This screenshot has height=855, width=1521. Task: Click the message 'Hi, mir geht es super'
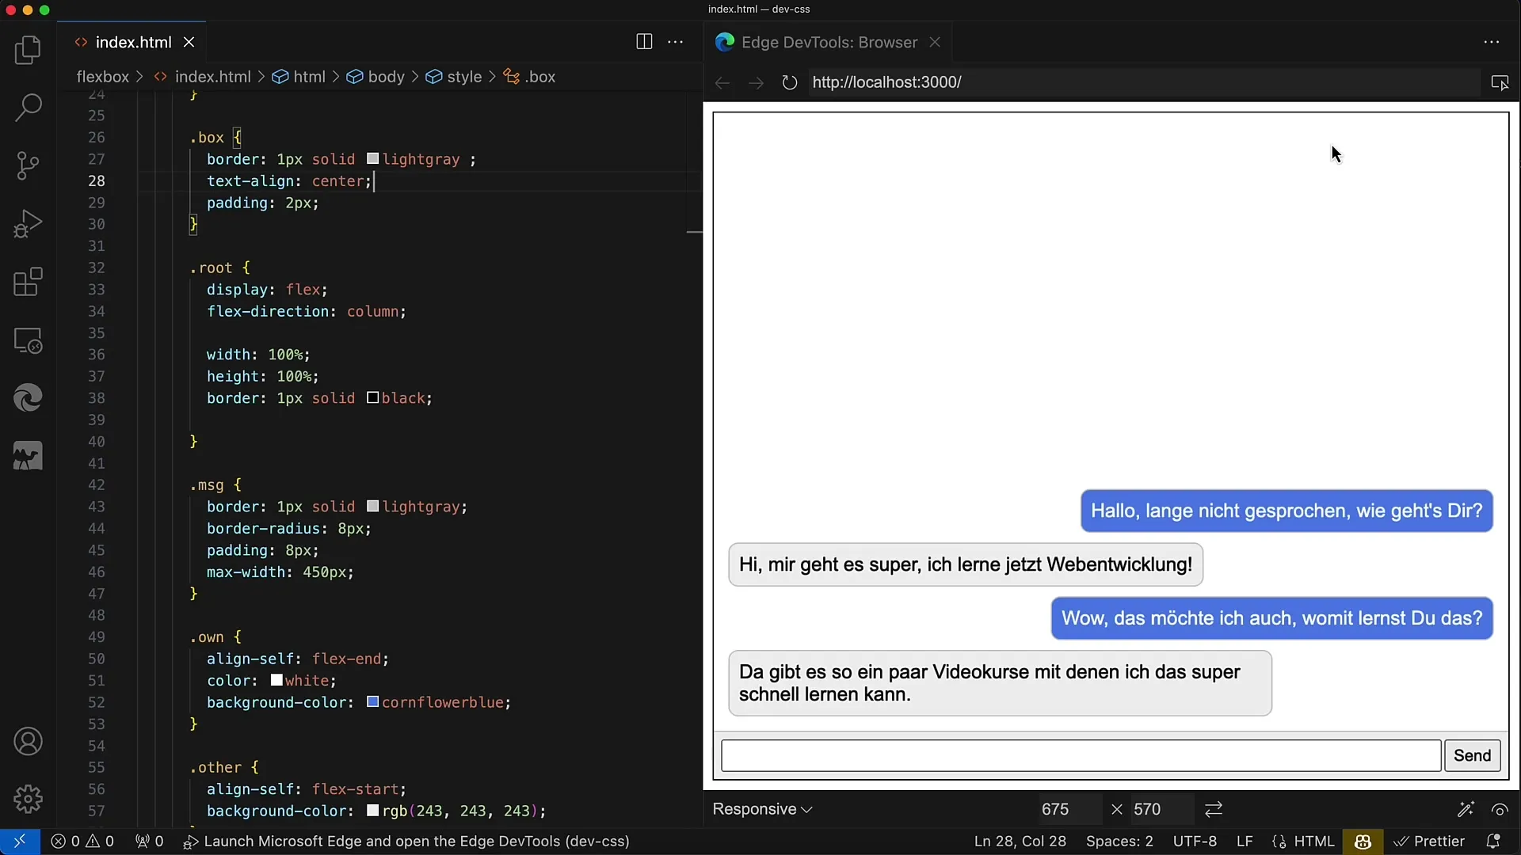click(x=966, y=564)
